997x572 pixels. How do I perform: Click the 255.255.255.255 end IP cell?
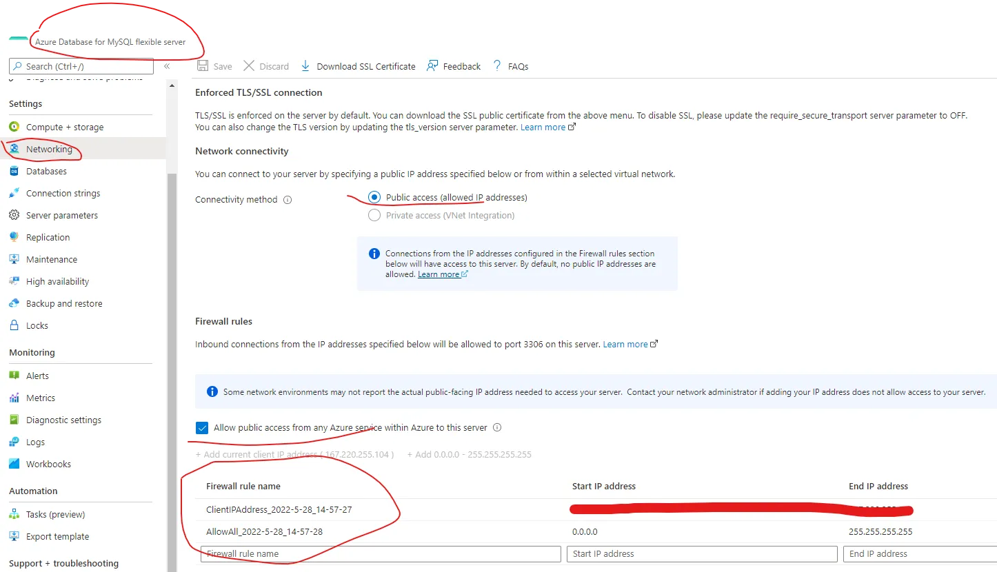click(x=880, y=532)
